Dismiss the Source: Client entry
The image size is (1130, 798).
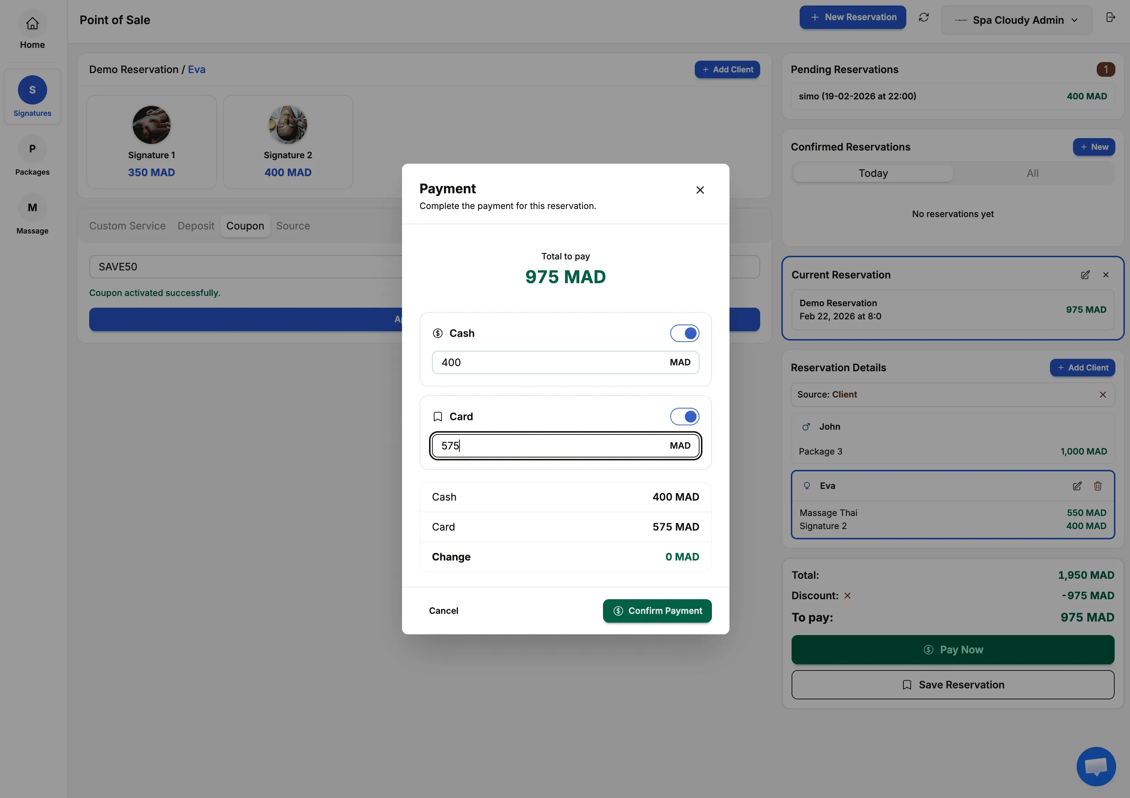(1103, 394)
